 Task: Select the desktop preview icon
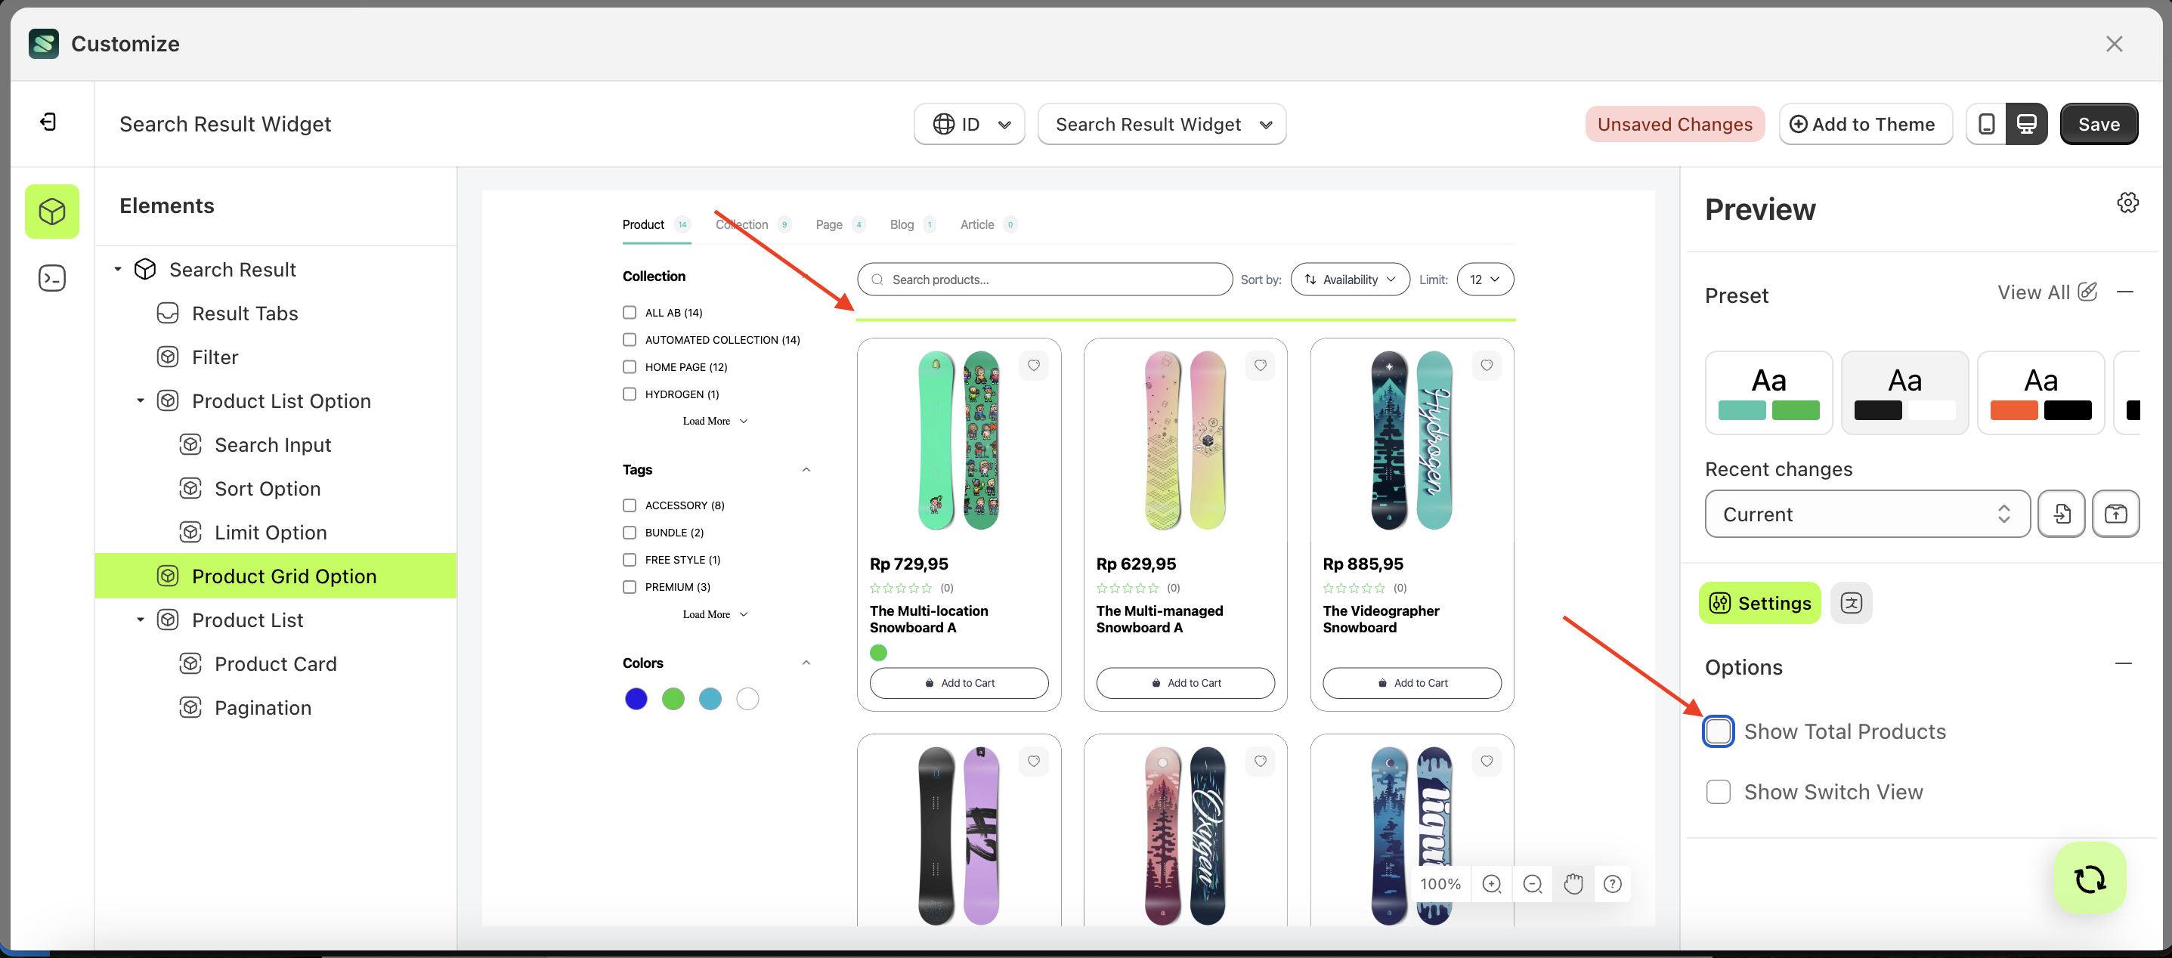(2028, 124)
